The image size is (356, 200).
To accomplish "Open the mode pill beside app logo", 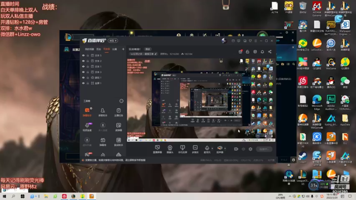I will point(113,40).
